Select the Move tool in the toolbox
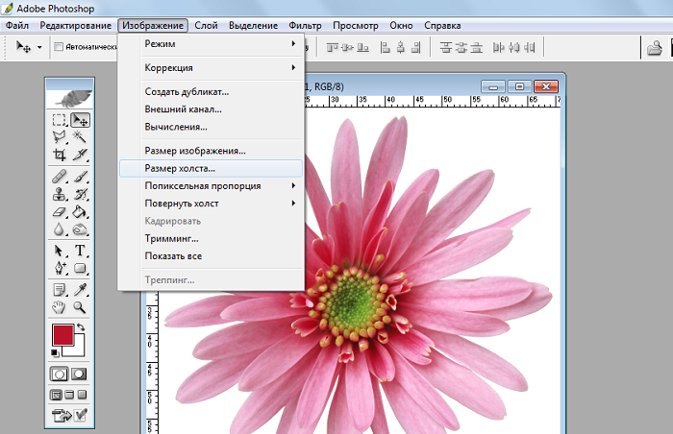673x434 pixels. tap(80, 120)
